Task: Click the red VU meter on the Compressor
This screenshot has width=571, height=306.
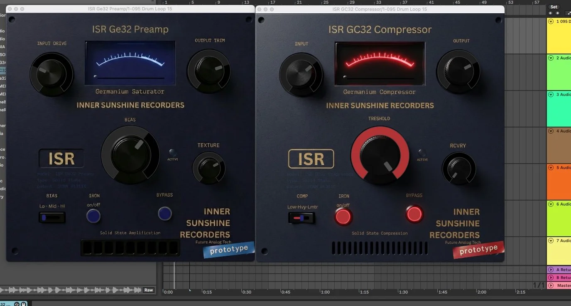Action: 380,64
